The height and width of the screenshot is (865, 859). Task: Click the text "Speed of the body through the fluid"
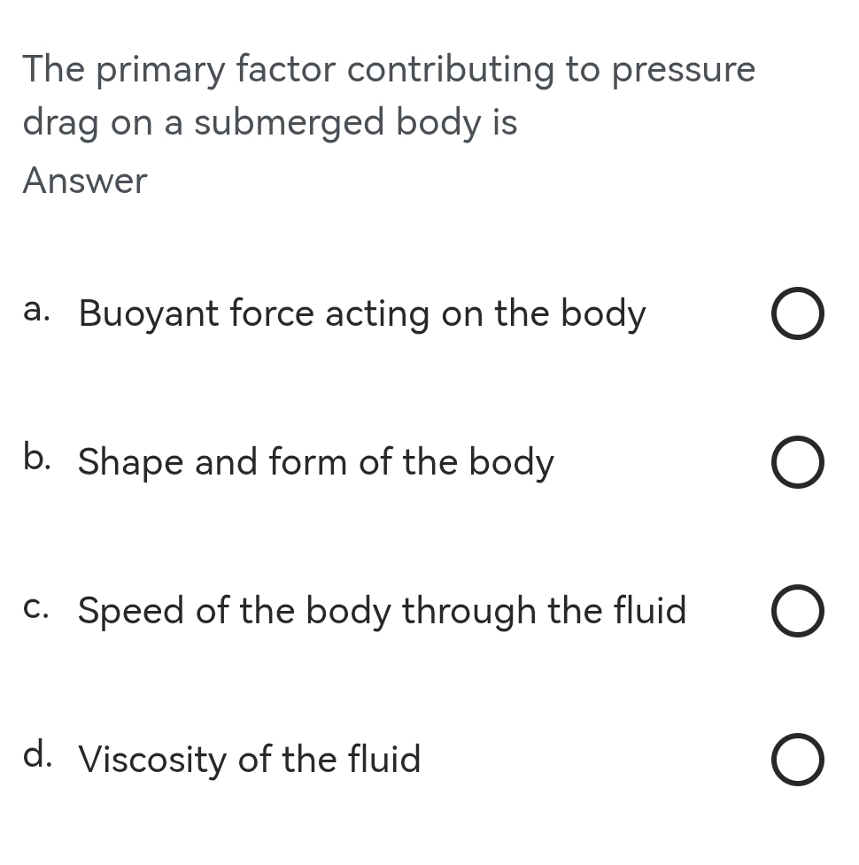(382, 611)
